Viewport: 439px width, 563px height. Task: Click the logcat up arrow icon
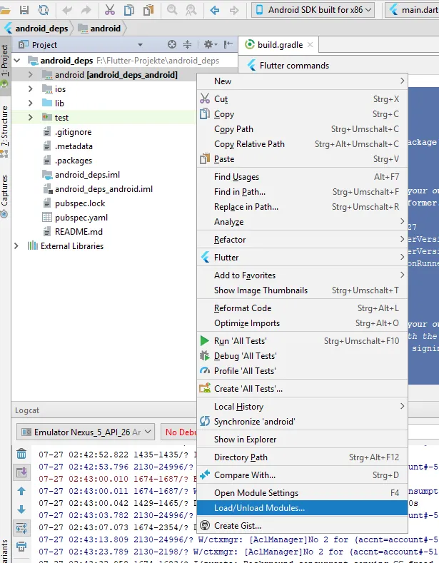tap(21, 491)
